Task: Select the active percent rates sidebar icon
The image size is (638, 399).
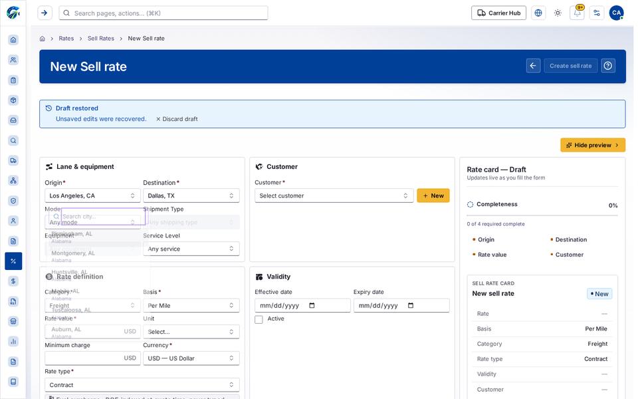Action: coord(13,261)
